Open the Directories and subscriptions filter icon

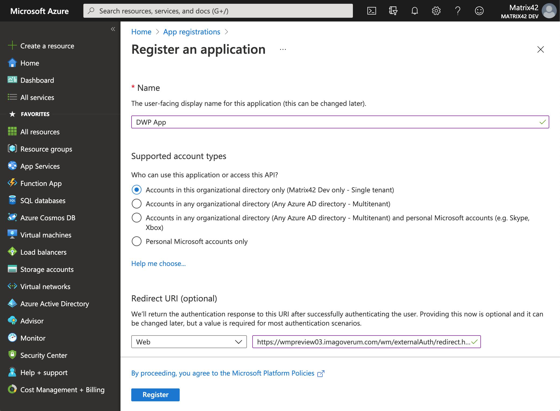tap(393, 11)
